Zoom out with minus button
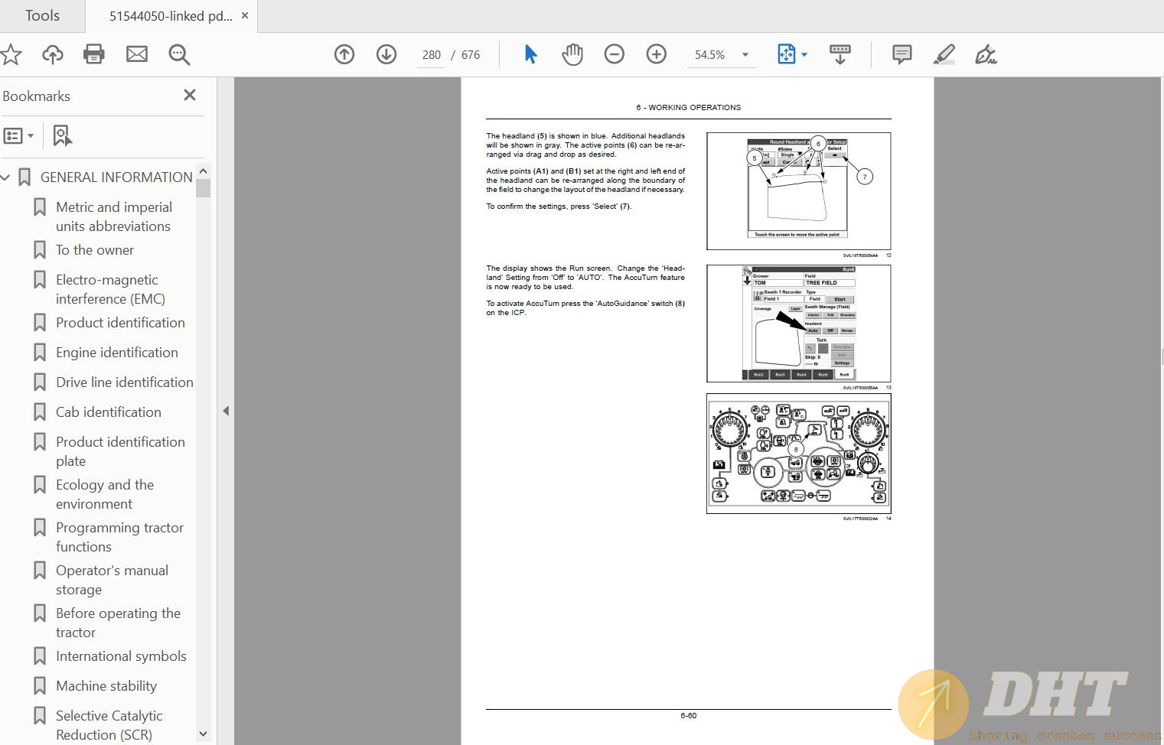The height and width of the screenshot is (745, 1164). pos(614,54)
